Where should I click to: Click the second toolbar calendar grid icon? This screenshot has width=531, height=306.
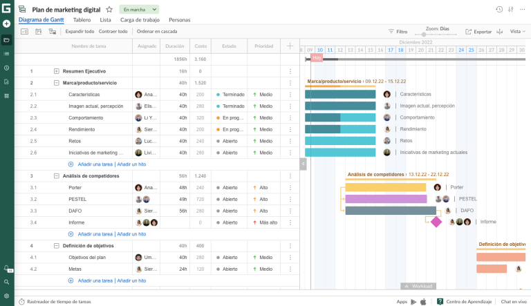click(38, 32)
